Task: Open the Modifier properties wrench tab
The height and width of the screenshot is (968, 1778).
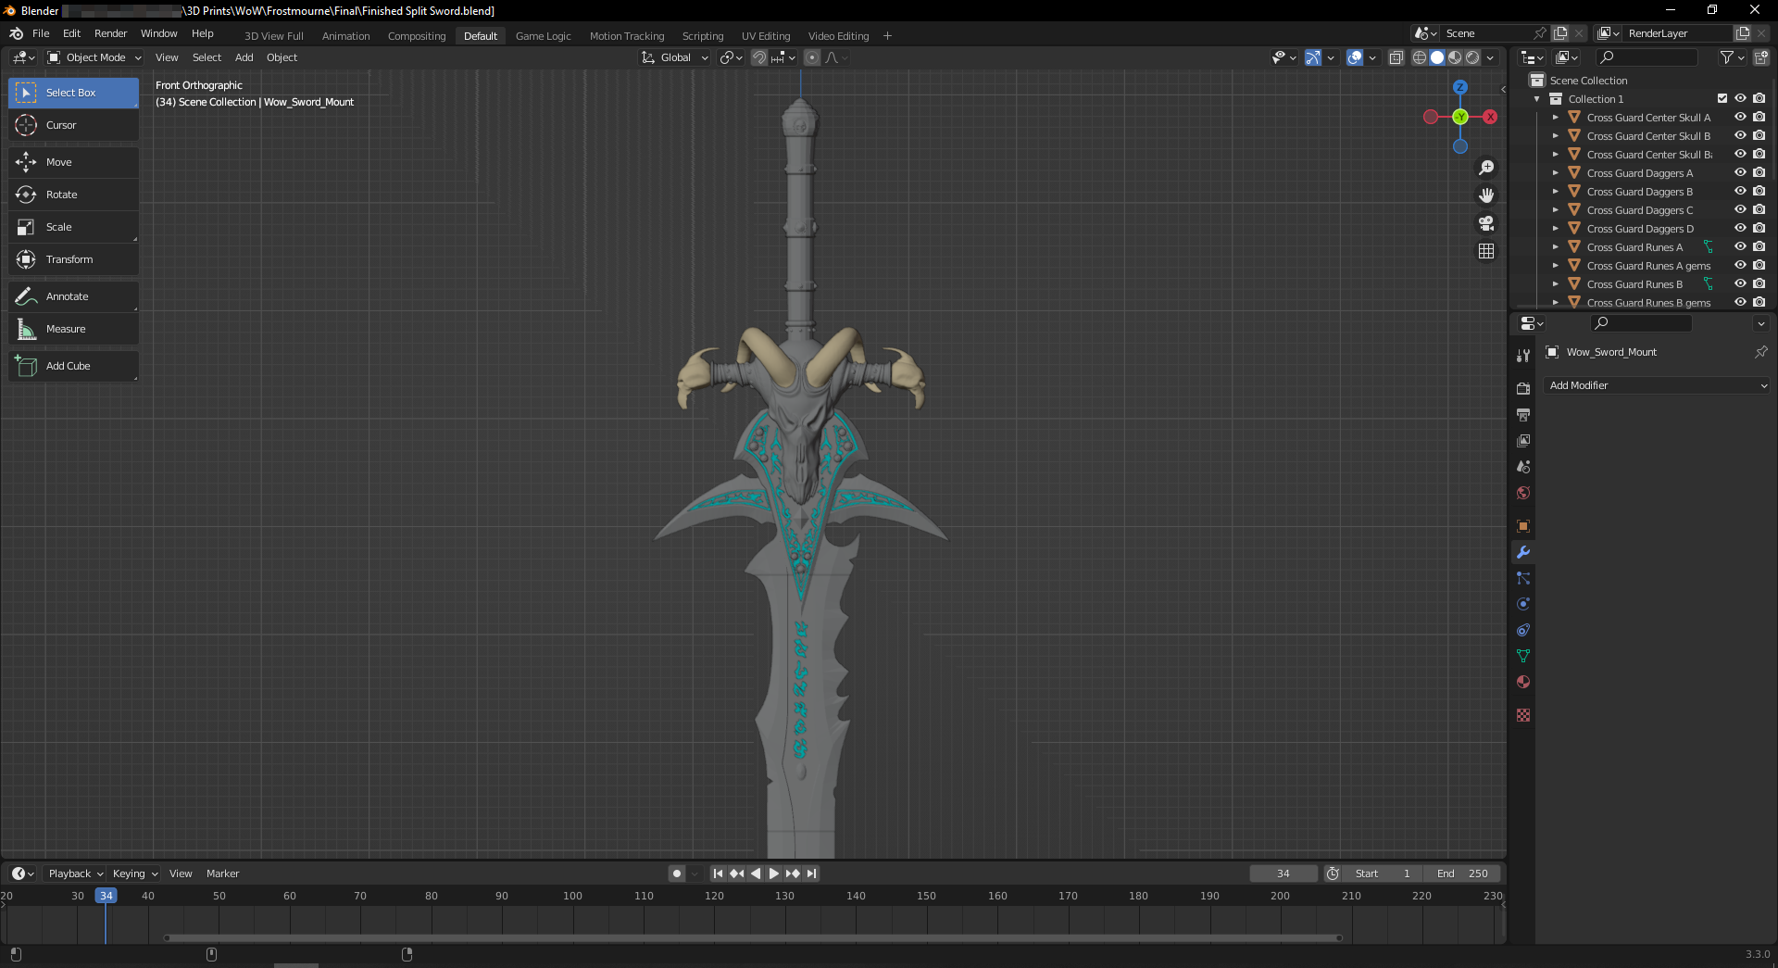Action: pyautogui.click(x=1523, y=552)
